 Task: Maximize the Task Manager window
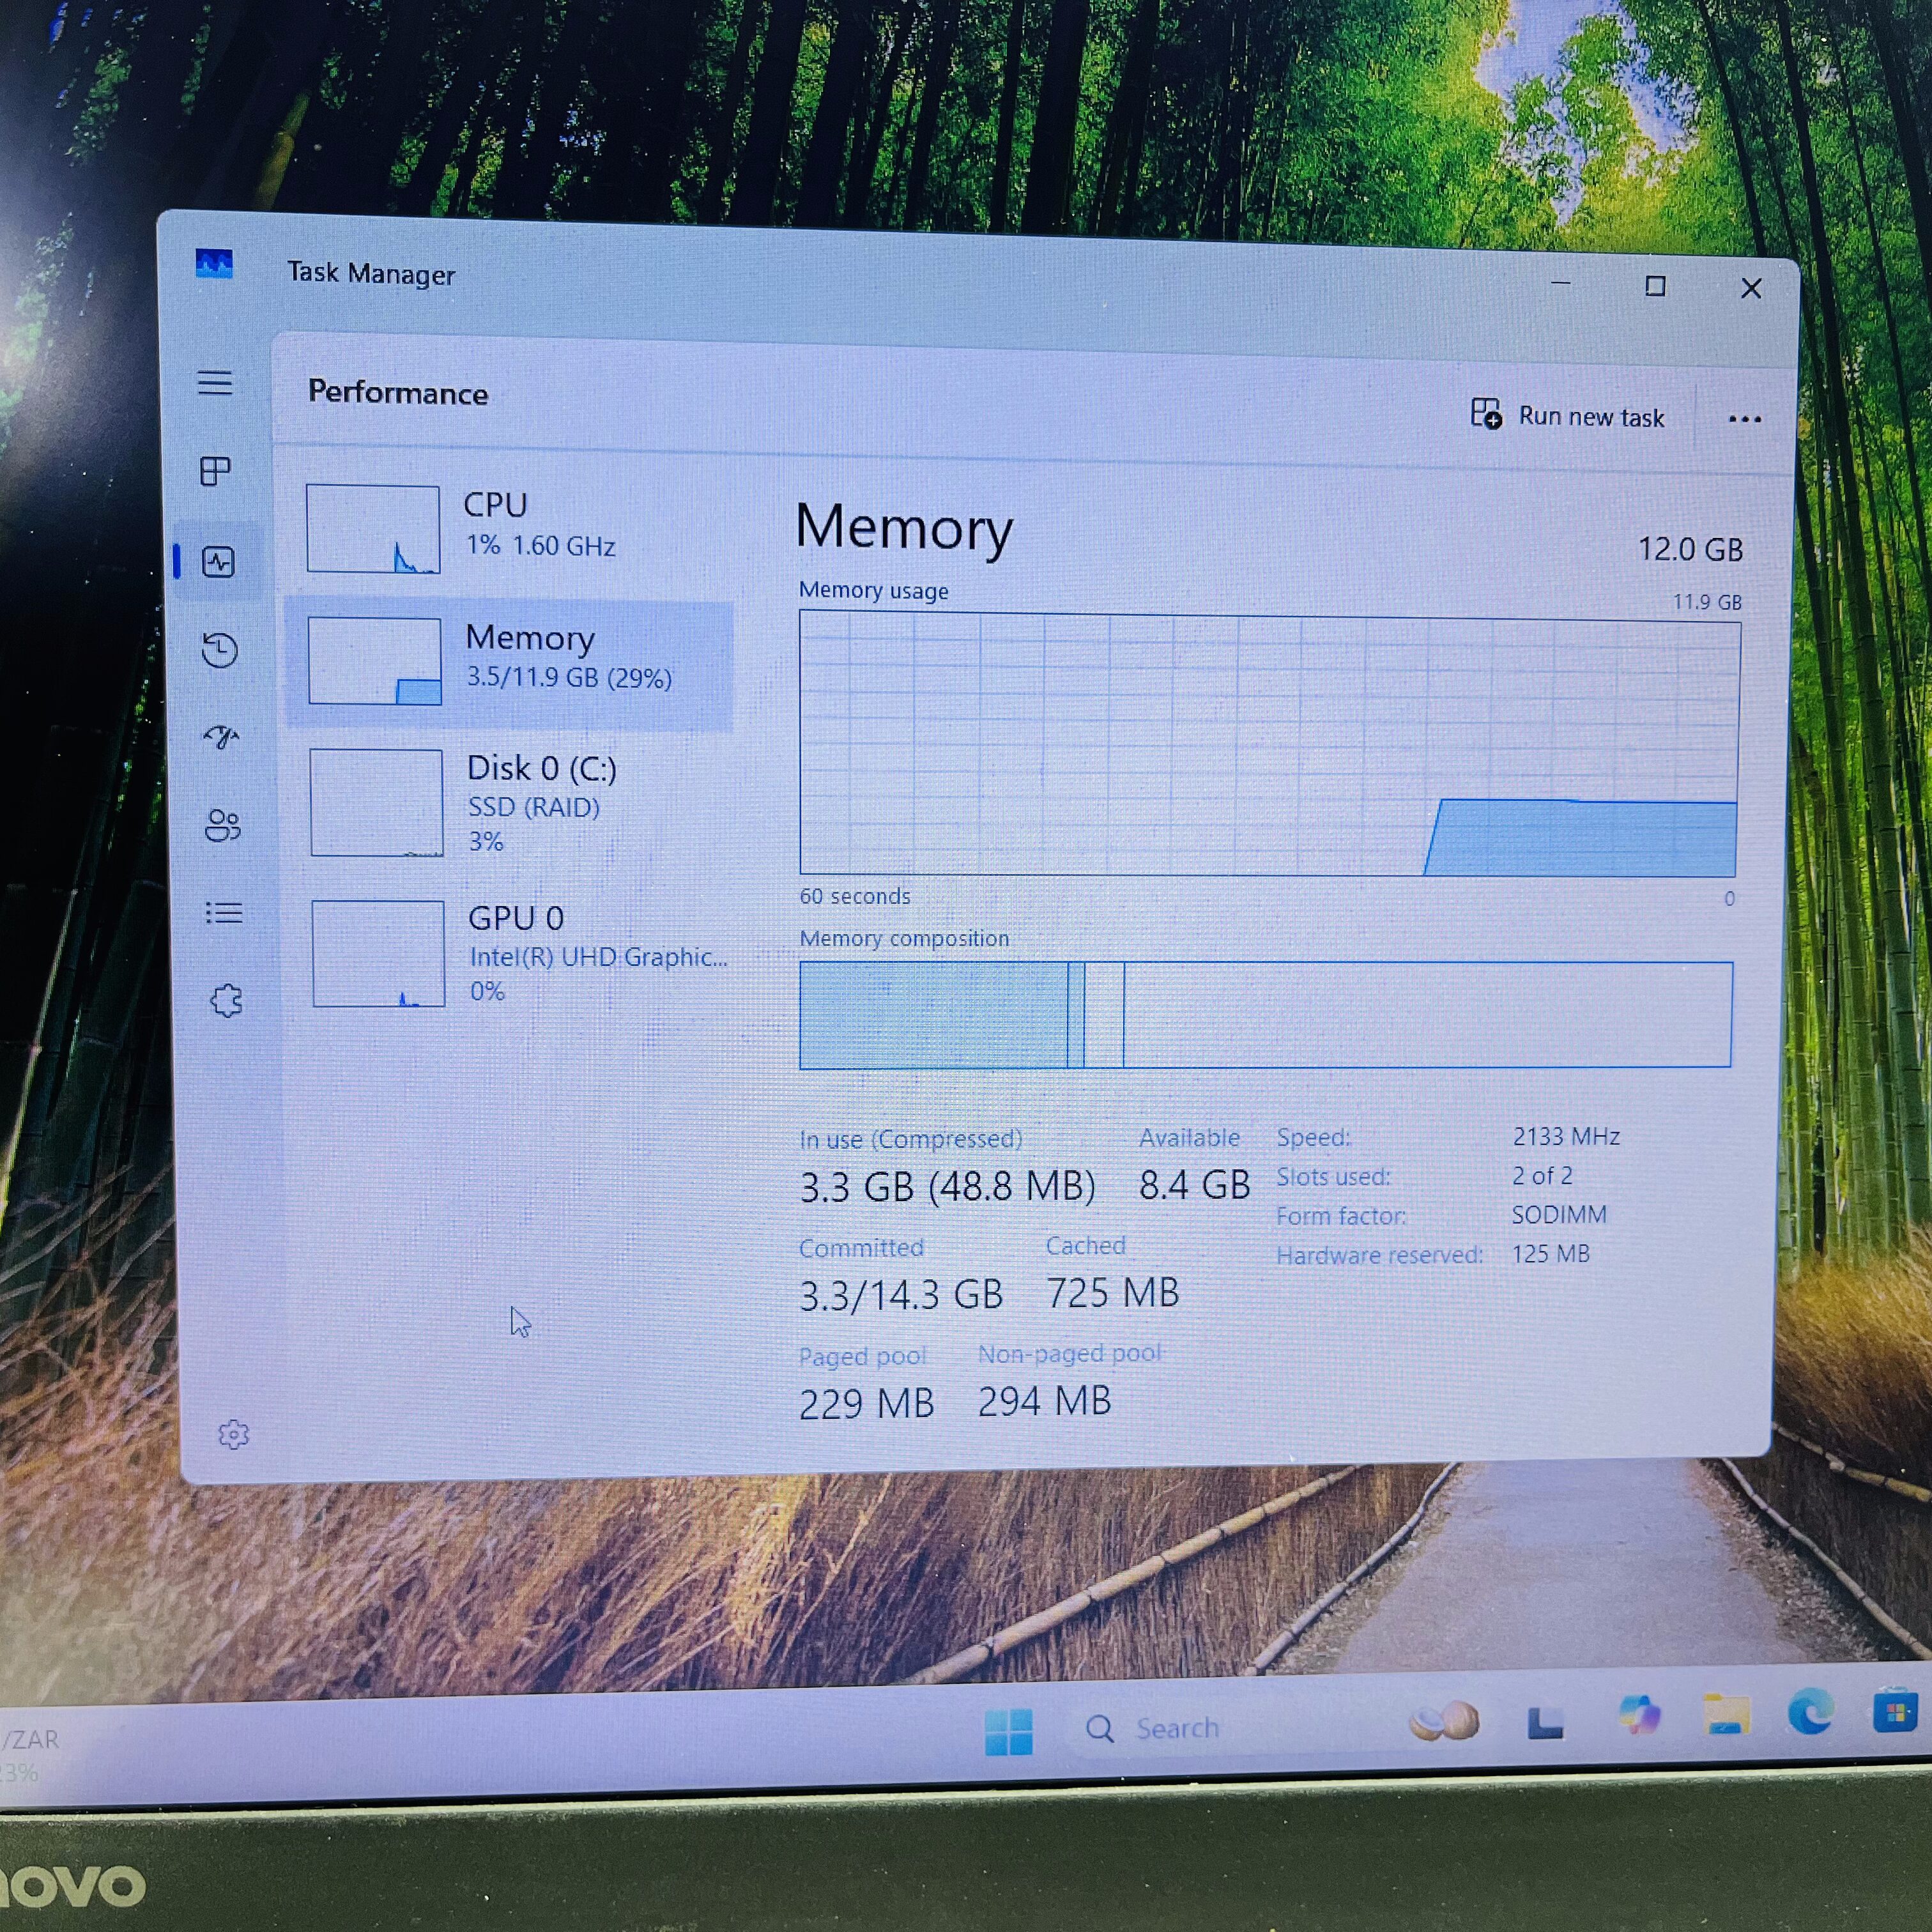pyautogui.click(x=1655, y=287)
